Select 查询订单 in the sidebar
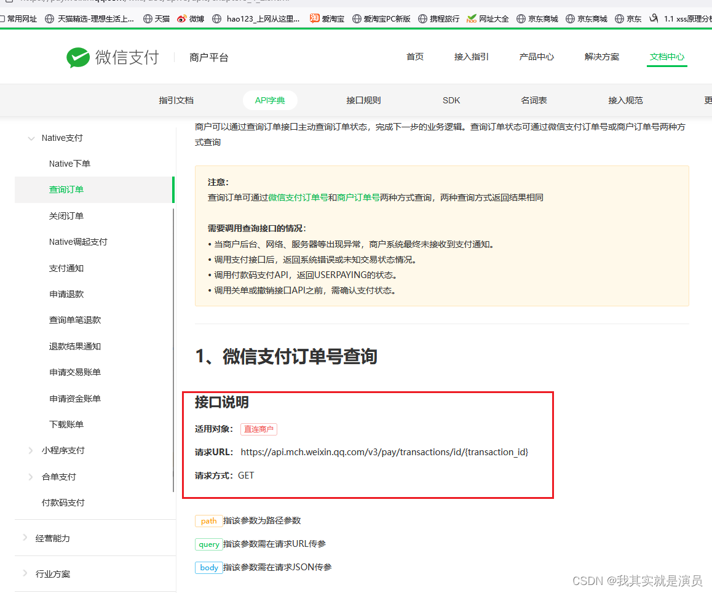Image resolution: width=712 pixels, height=593 pixels. tap(95, 189)
